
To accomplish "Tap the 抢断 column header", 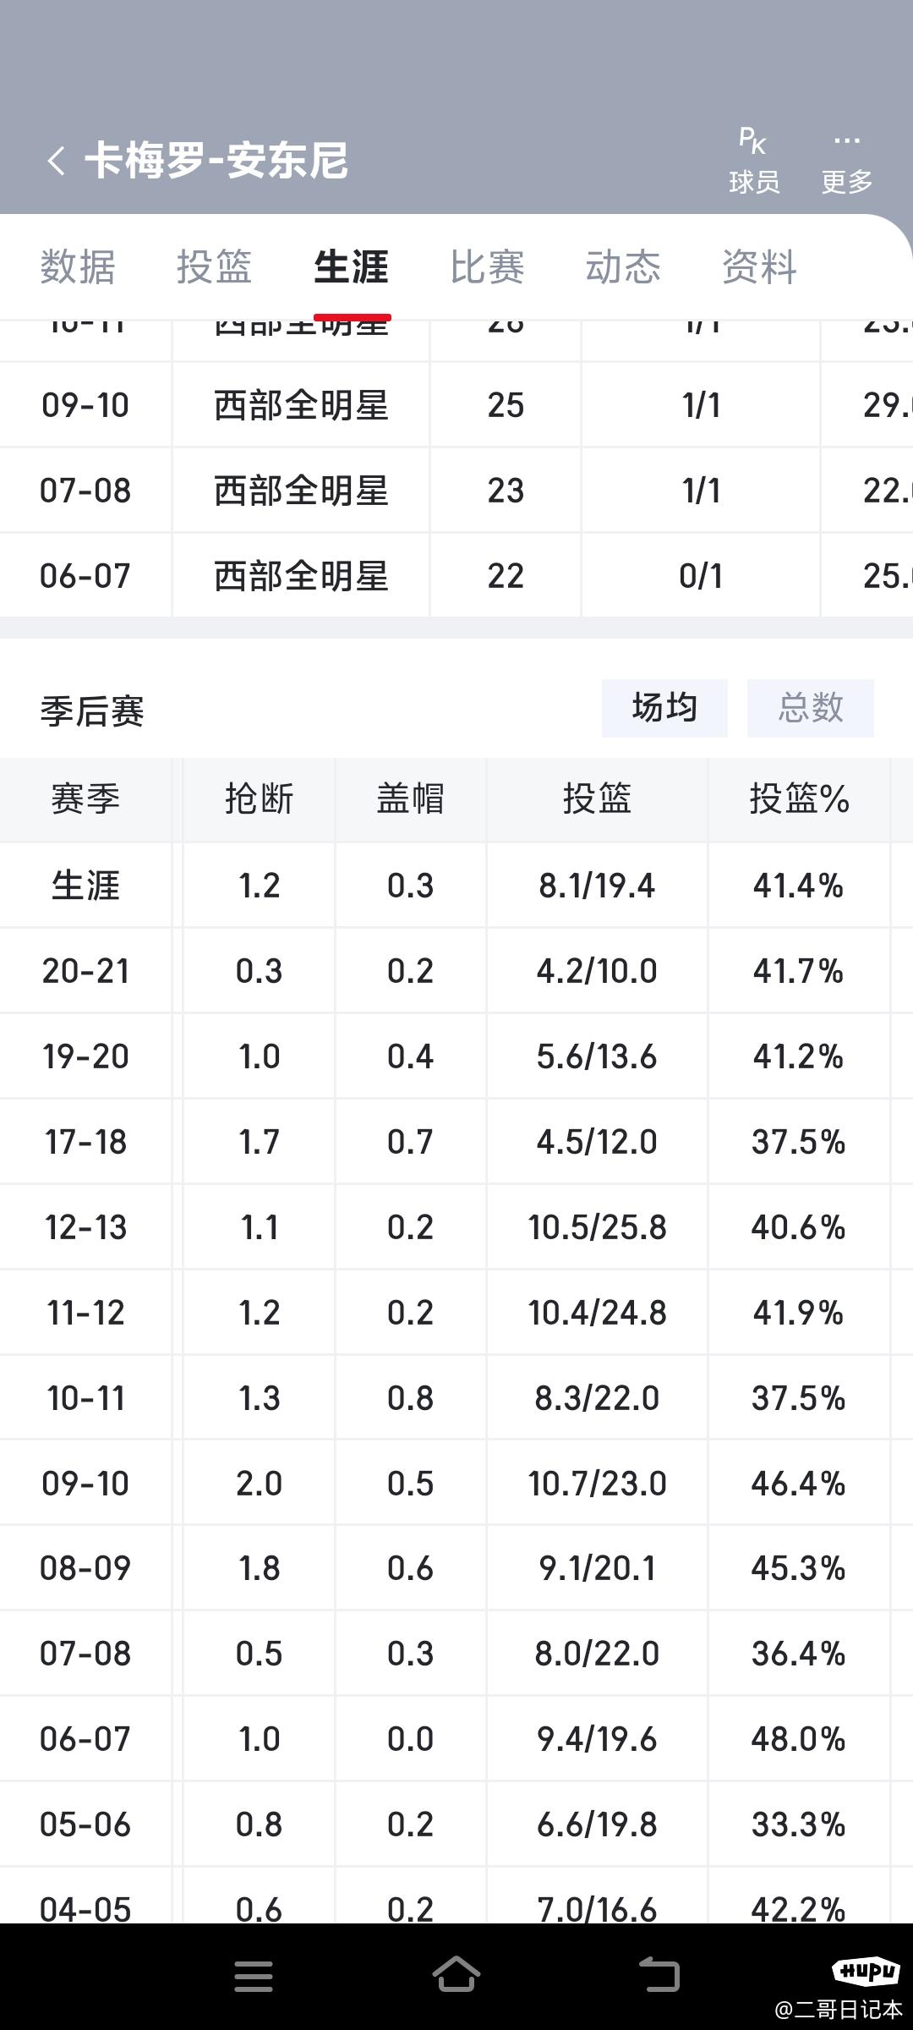I will point(259,799).
